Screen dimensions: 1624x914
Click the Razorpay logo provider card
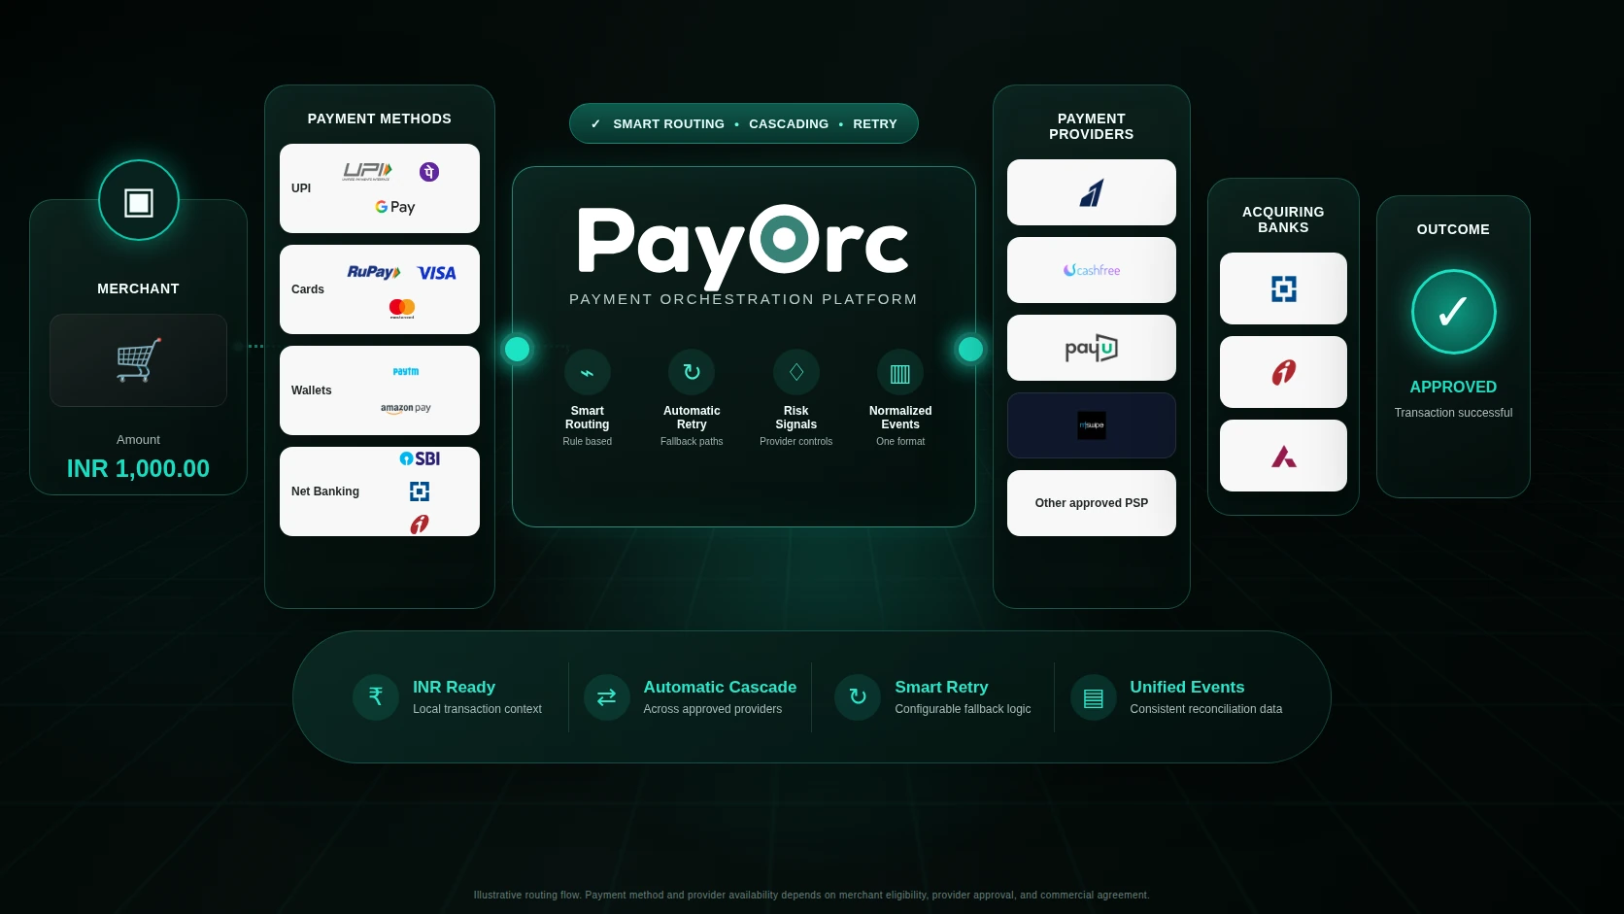pos(1092,192)
